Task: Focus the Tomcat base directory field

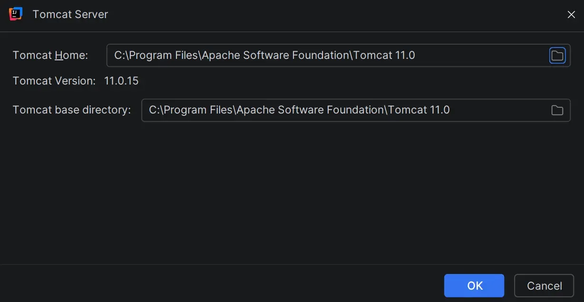Action: 499,110
